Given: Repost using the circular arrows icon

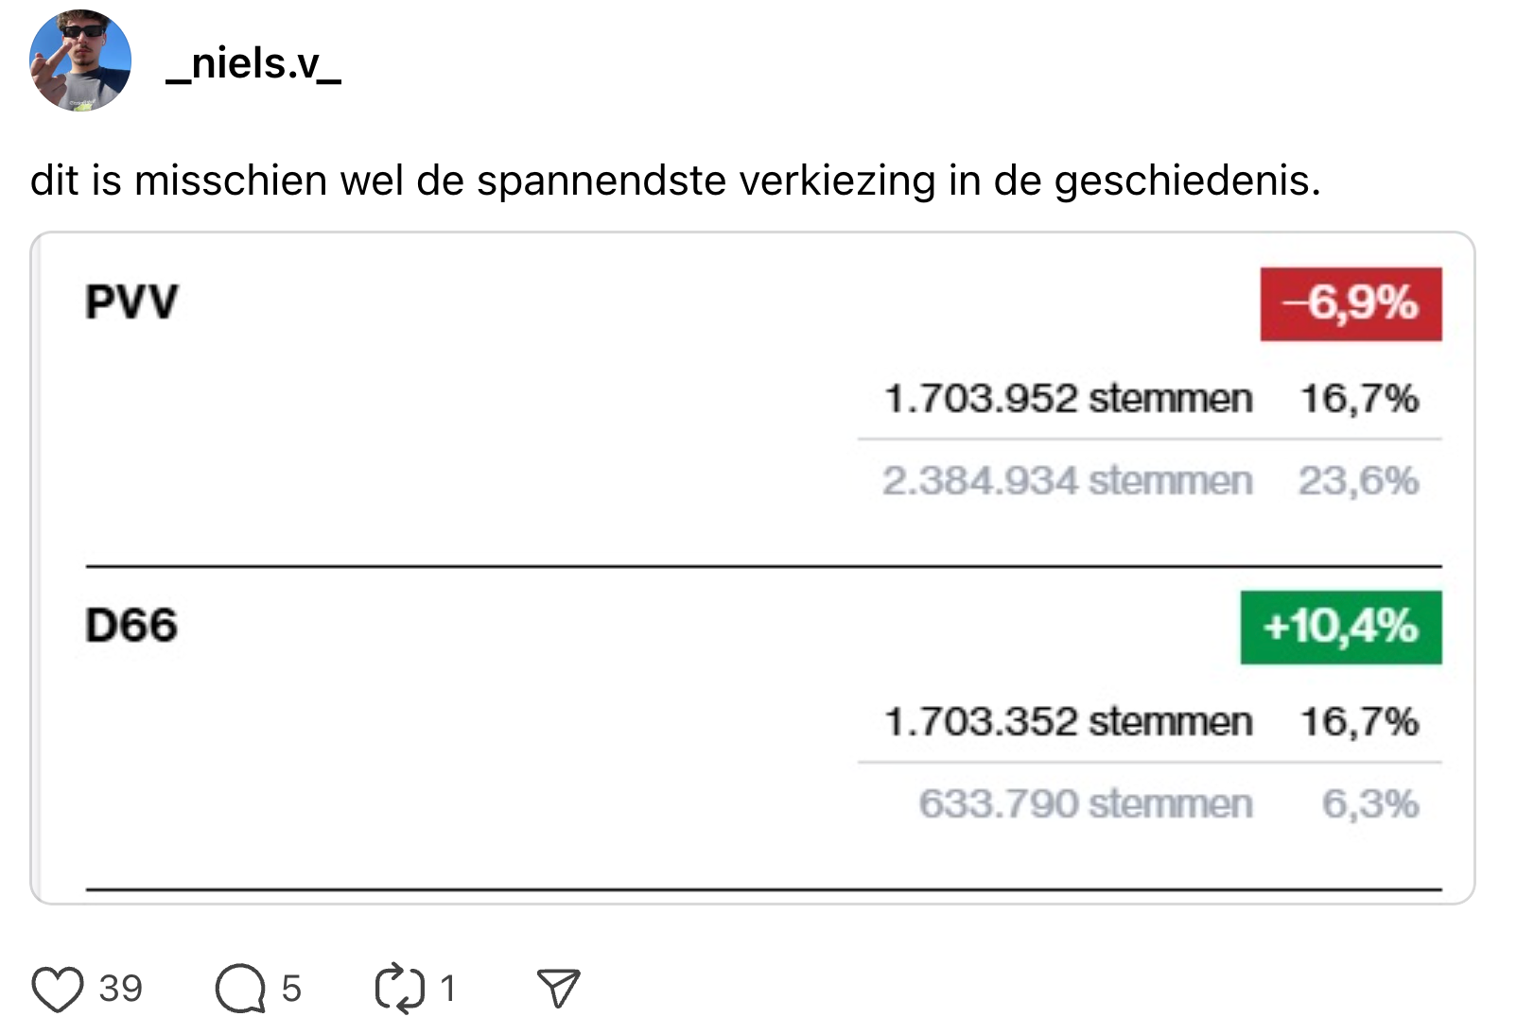Looking at the screenshot, I should pyautogui.click(x=399, y=989).
